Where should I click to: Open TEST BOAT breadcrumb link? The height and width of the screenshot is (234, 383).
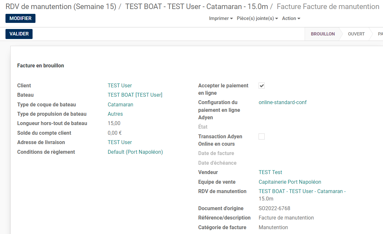tap(196, 6)
